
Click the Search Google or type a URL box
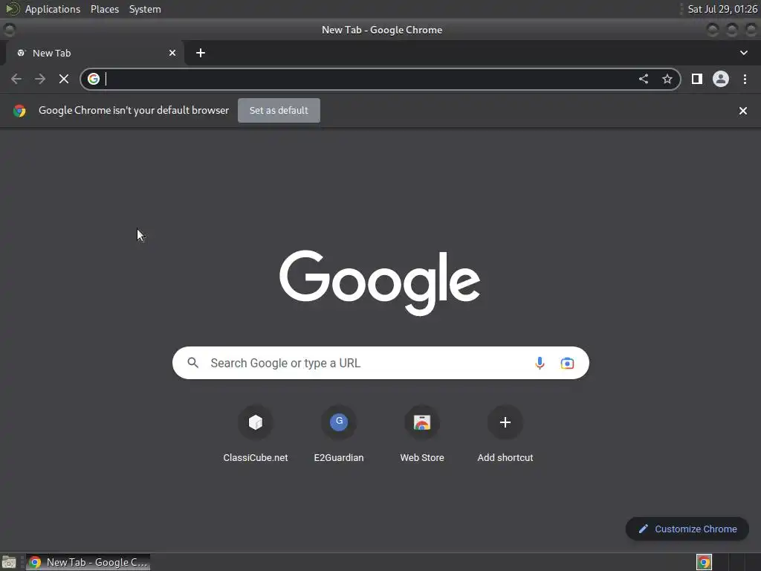click(380, 363)
